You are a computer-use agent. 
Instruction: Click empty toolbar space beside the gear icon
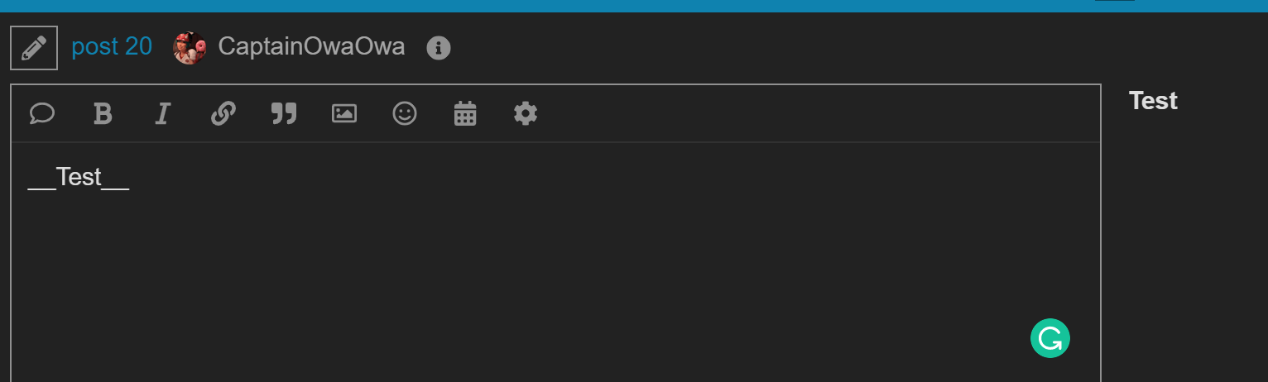[x=819, y=113]
